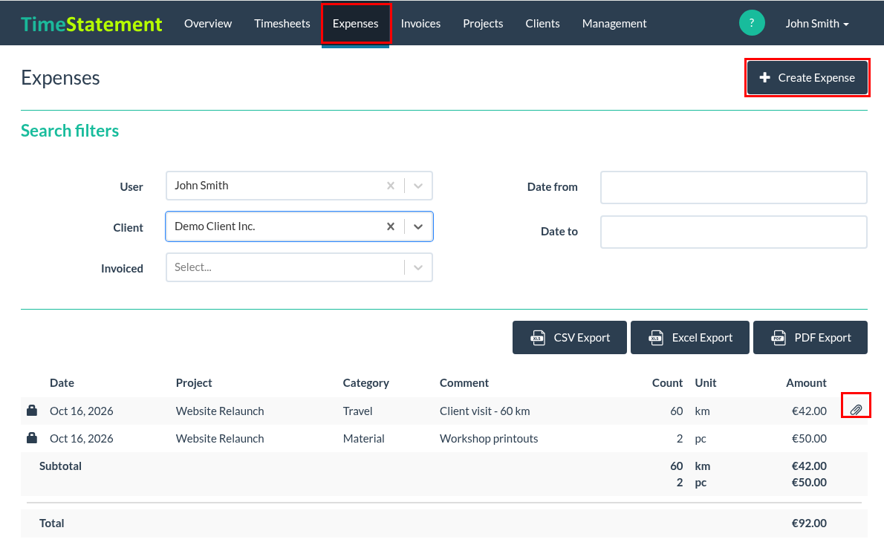Click the Amount column header
The height and width of the screenshot is (545, 884).
[x=806, y=382]
